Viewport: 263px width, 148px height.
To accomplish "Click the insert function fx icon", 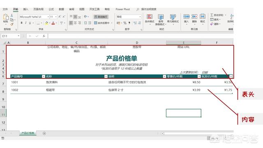I will tap(44, 36).
